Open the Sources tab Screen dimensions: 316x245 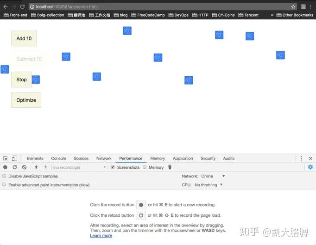pyautogui.click(x=81, y=159)
